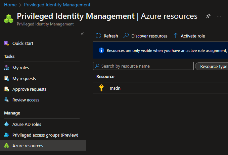This screenshot has height=155, width=228.
Task: Click the Quick start icon
Action: point(6,43)
